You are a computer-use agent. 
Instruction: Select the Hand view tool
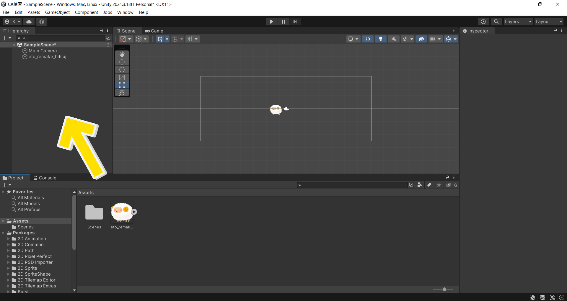[x=122, y=54]
